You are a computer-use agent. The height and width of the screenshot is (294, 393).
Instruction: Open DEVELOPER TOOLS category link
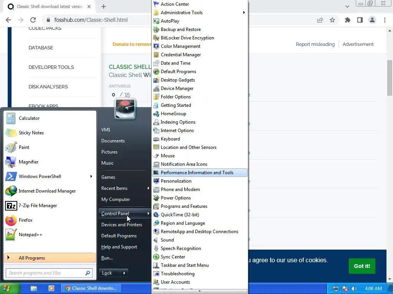[x=51, y=67]
